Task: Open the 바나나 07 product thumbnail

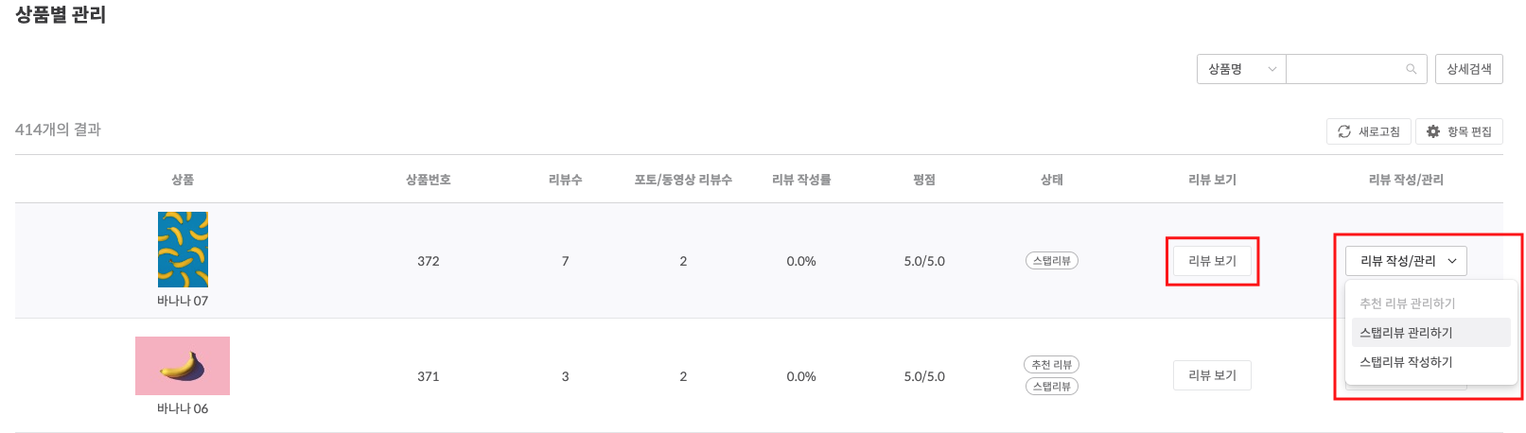Action: 183,250
